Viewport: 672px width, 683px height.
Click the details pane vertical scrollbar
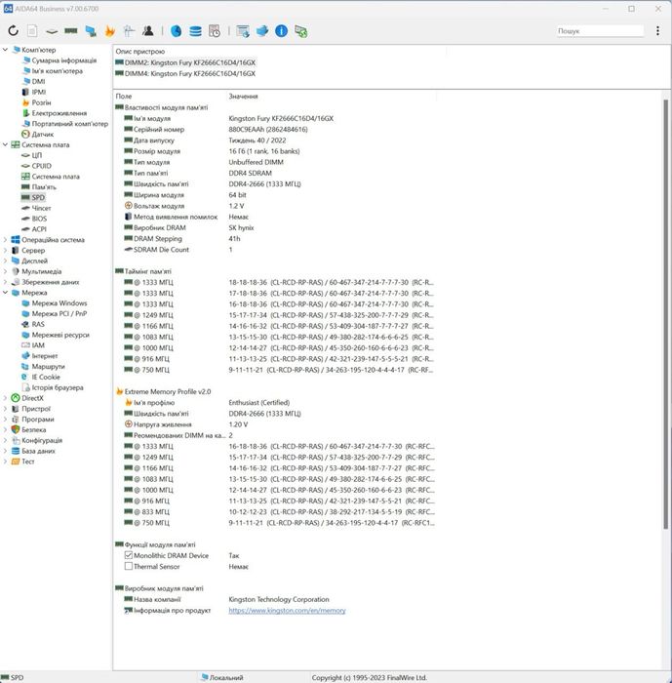pos(665,313)
